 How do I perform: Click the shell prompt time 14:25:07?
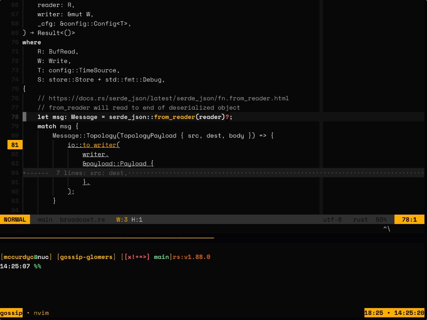point(15,266)
